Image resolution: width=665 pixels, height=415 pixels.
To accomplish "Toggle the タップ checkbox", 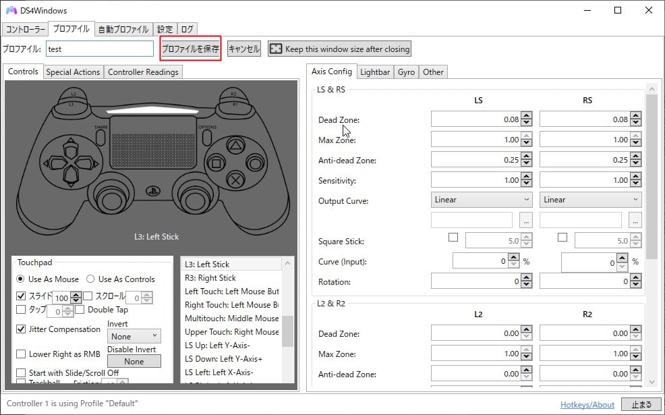I will pos(21,309).
